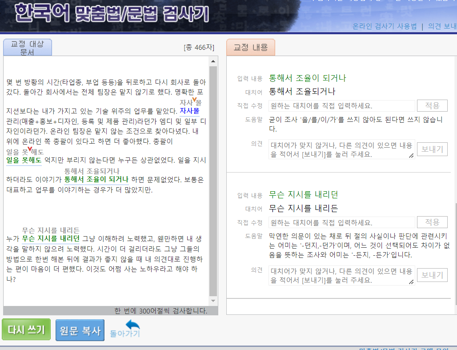
Task: Click the up arrow of the document scrollbar
Action: tap(213, 61)
